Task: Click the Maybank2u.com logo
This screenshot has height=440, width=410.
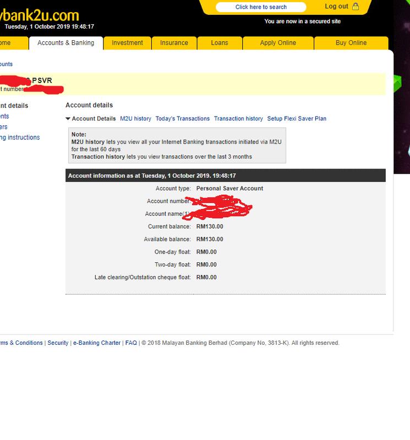Action: pos(39,15)
